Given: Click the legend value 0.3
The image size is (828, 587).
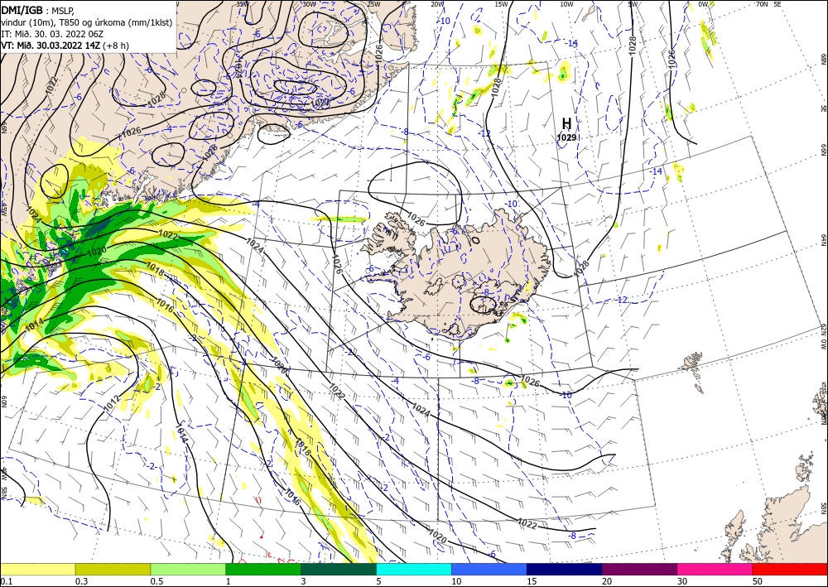Looking at the screenshot, I should coord(81,581).
